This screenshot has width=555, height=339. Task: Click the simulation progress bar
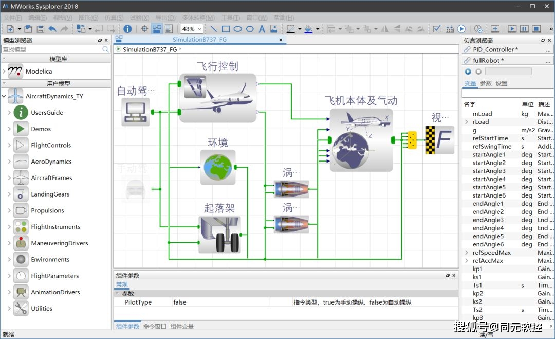(x=508, y=72)
